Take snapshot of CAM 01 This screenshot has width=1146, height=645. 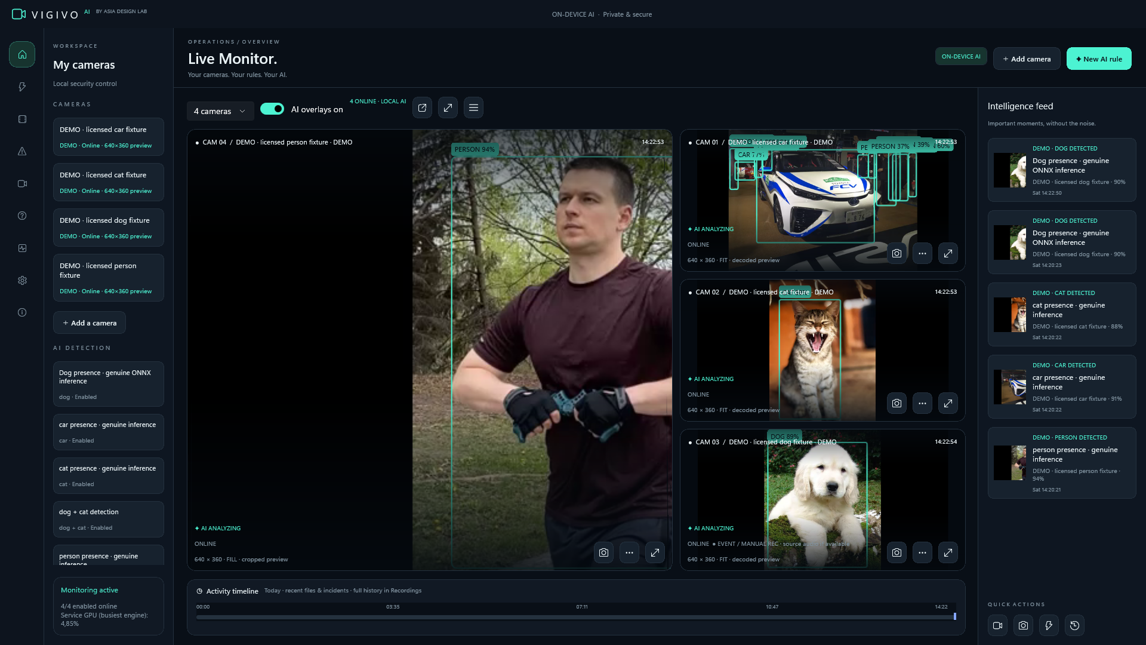click(897, 253)
